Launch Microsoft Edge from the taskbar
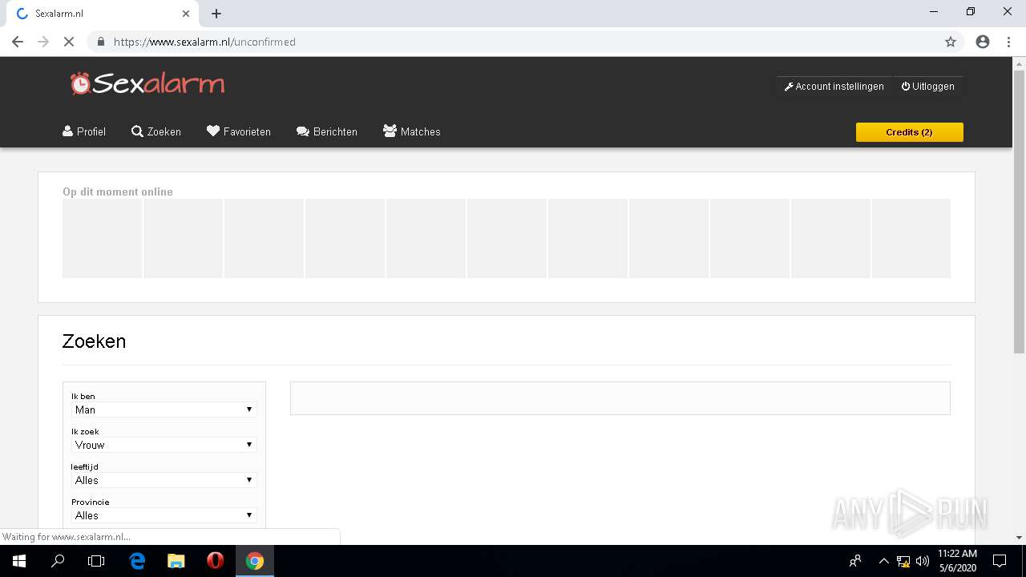This screenshot has width=1026, height=577. [137, 561]
